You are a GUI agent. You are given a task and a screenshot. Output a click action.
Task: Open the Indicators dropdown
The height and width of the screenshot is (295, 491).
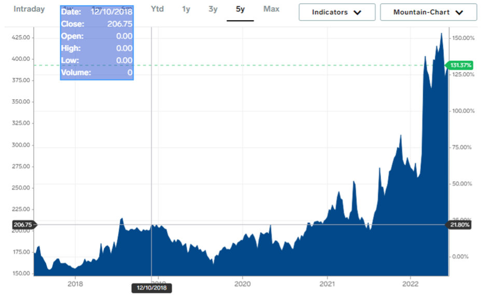click(x=336, y=12)
